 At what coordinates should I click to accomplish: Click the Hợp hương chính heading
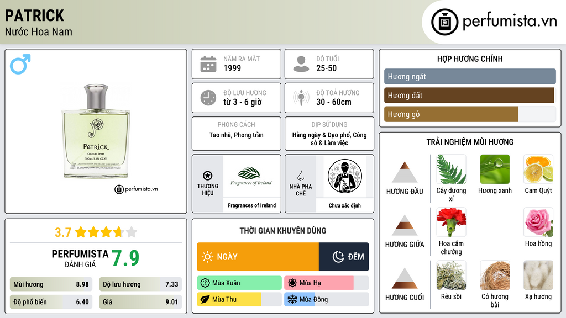click(470, 59)
